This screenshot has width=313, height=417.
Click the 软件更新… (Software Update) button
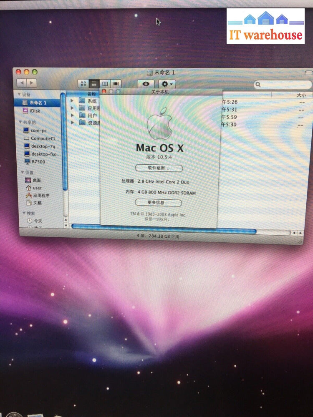[x=159, y=168]
